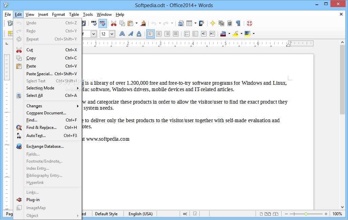Switch to two-page side-by-side view

click(x=268, y=214)
